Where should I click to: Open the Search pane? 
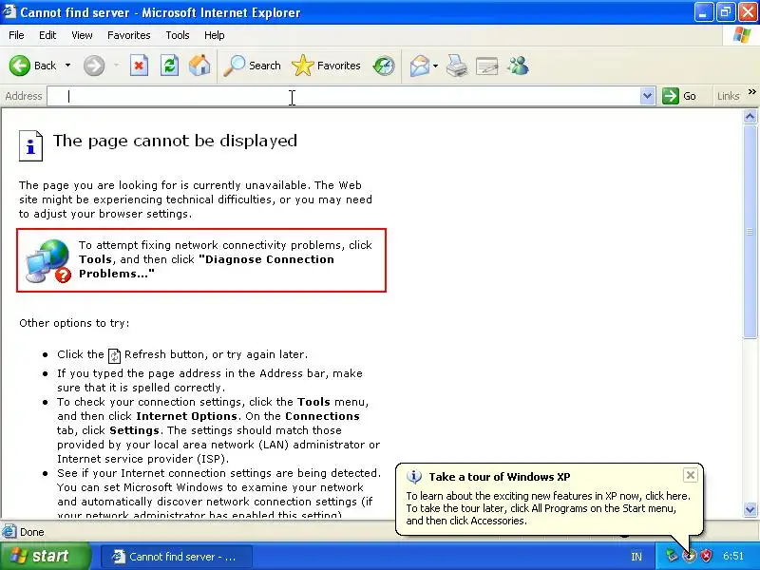coord(252,66)
